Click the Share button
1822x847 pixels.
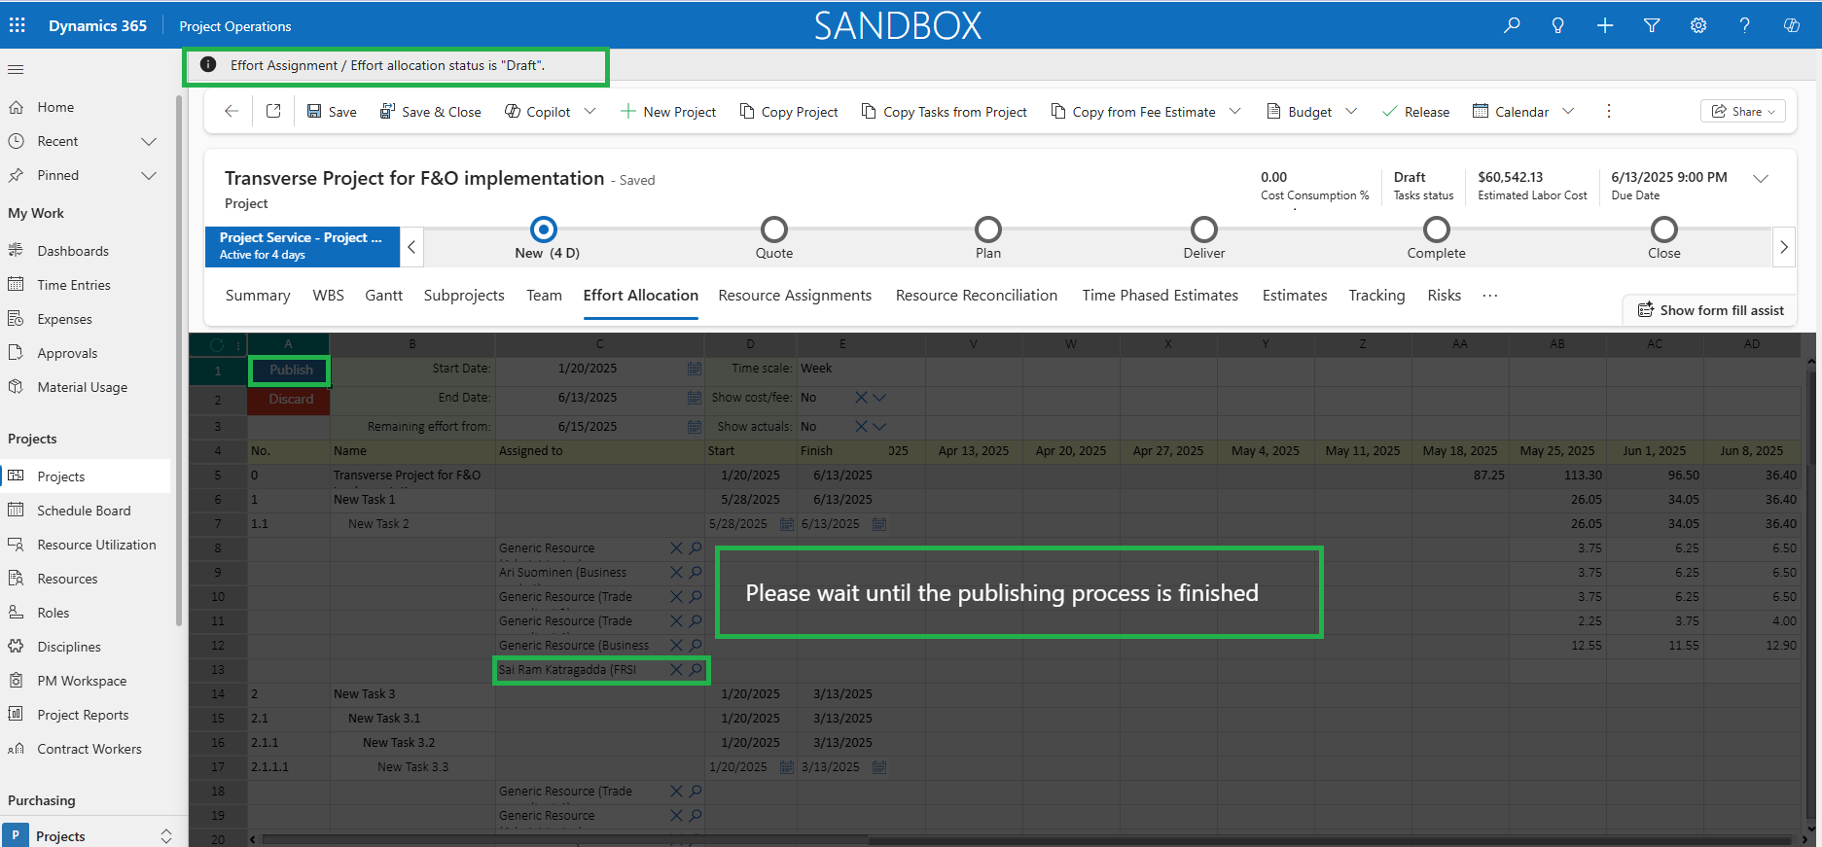coord(1743,111)
